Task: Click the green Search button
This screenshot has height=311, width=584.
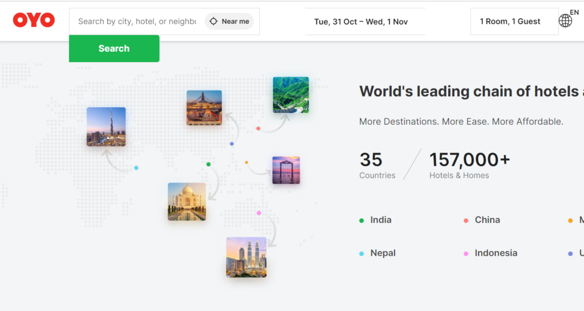Action: click(114, 48)
